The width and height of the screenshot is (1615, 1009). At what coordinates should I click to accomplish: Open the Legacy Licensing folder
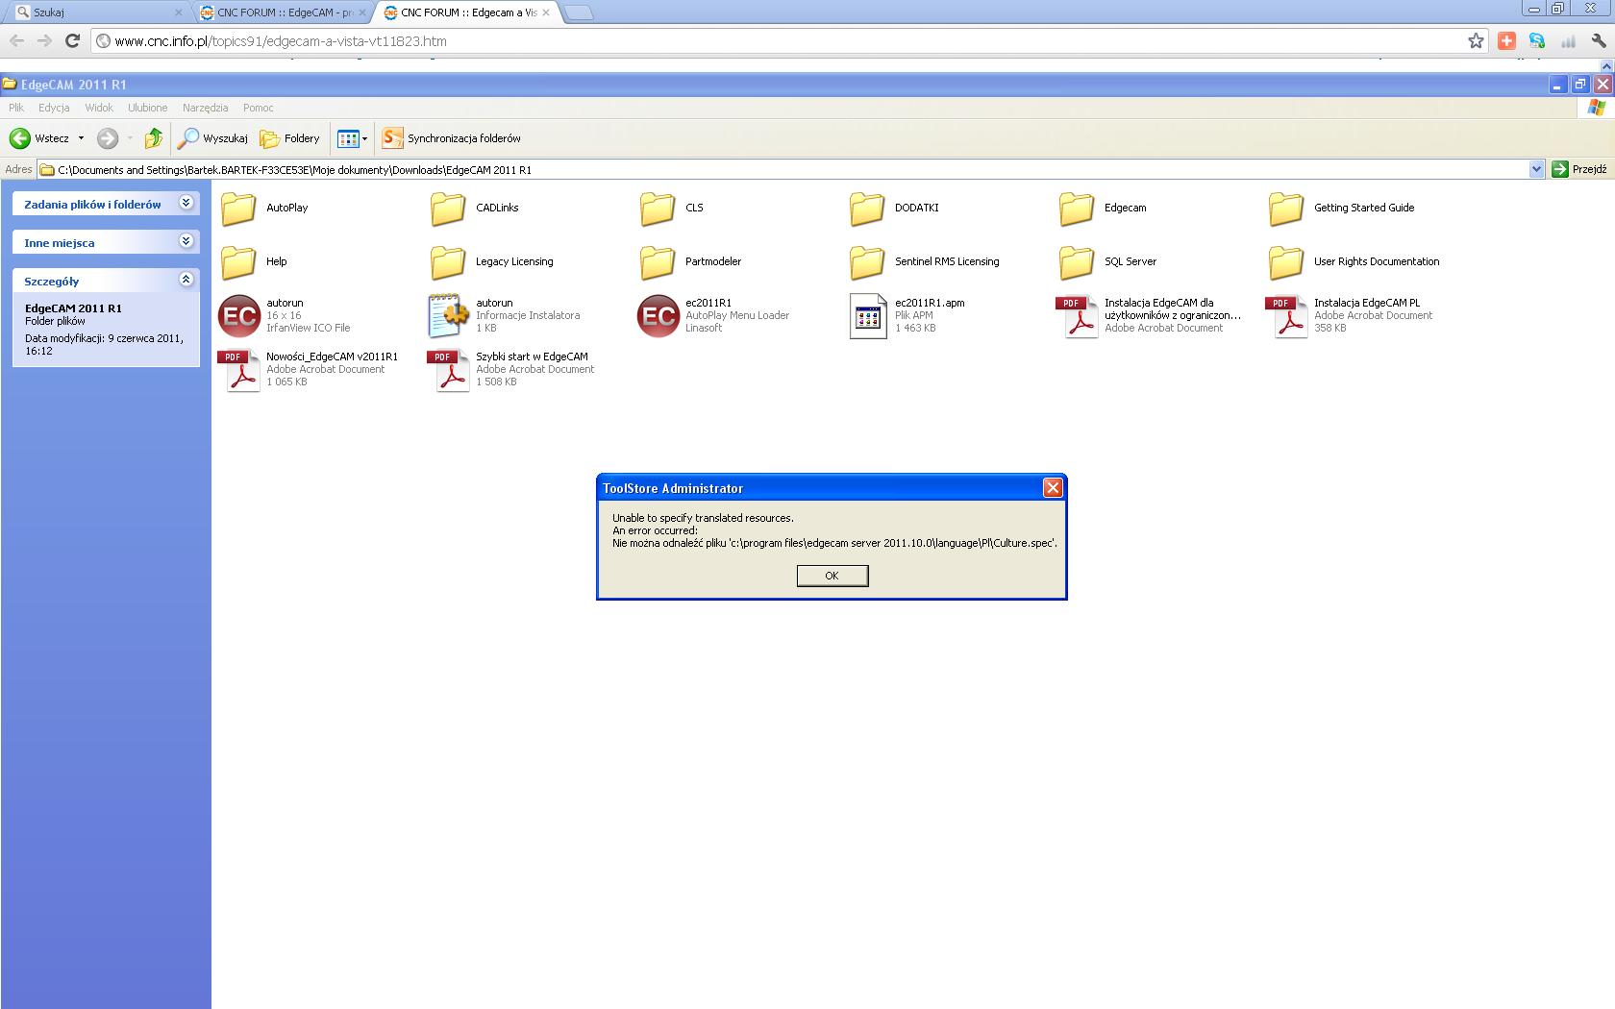491,261
